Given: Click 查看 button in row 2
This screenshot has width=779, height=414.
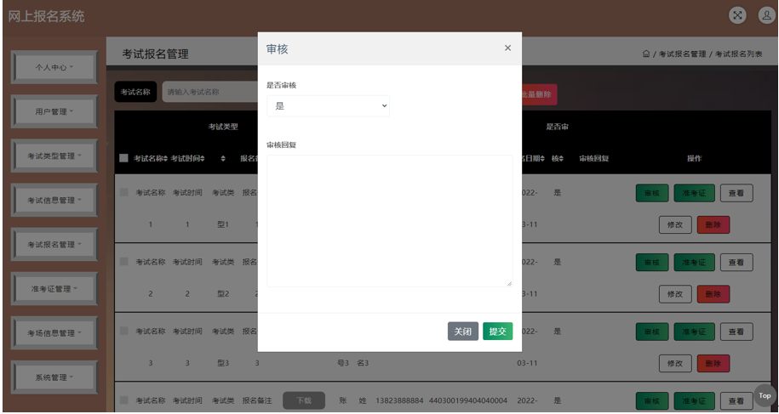Looking at the screenshot, I should pos(736,263).
